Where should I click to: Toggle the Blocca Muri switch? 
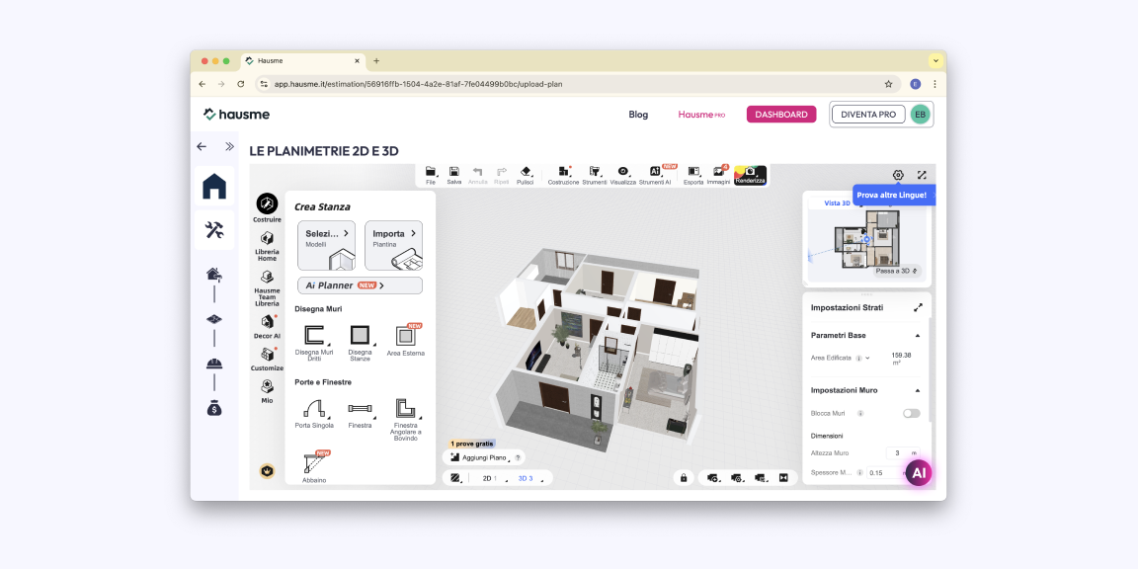coord(910,413)
